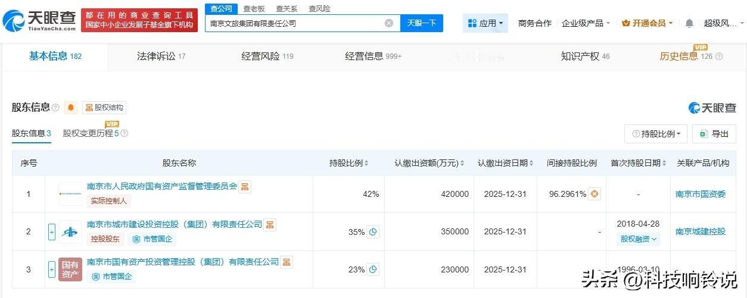Open the help icon beside 历史信息 126

coord(718,57)
